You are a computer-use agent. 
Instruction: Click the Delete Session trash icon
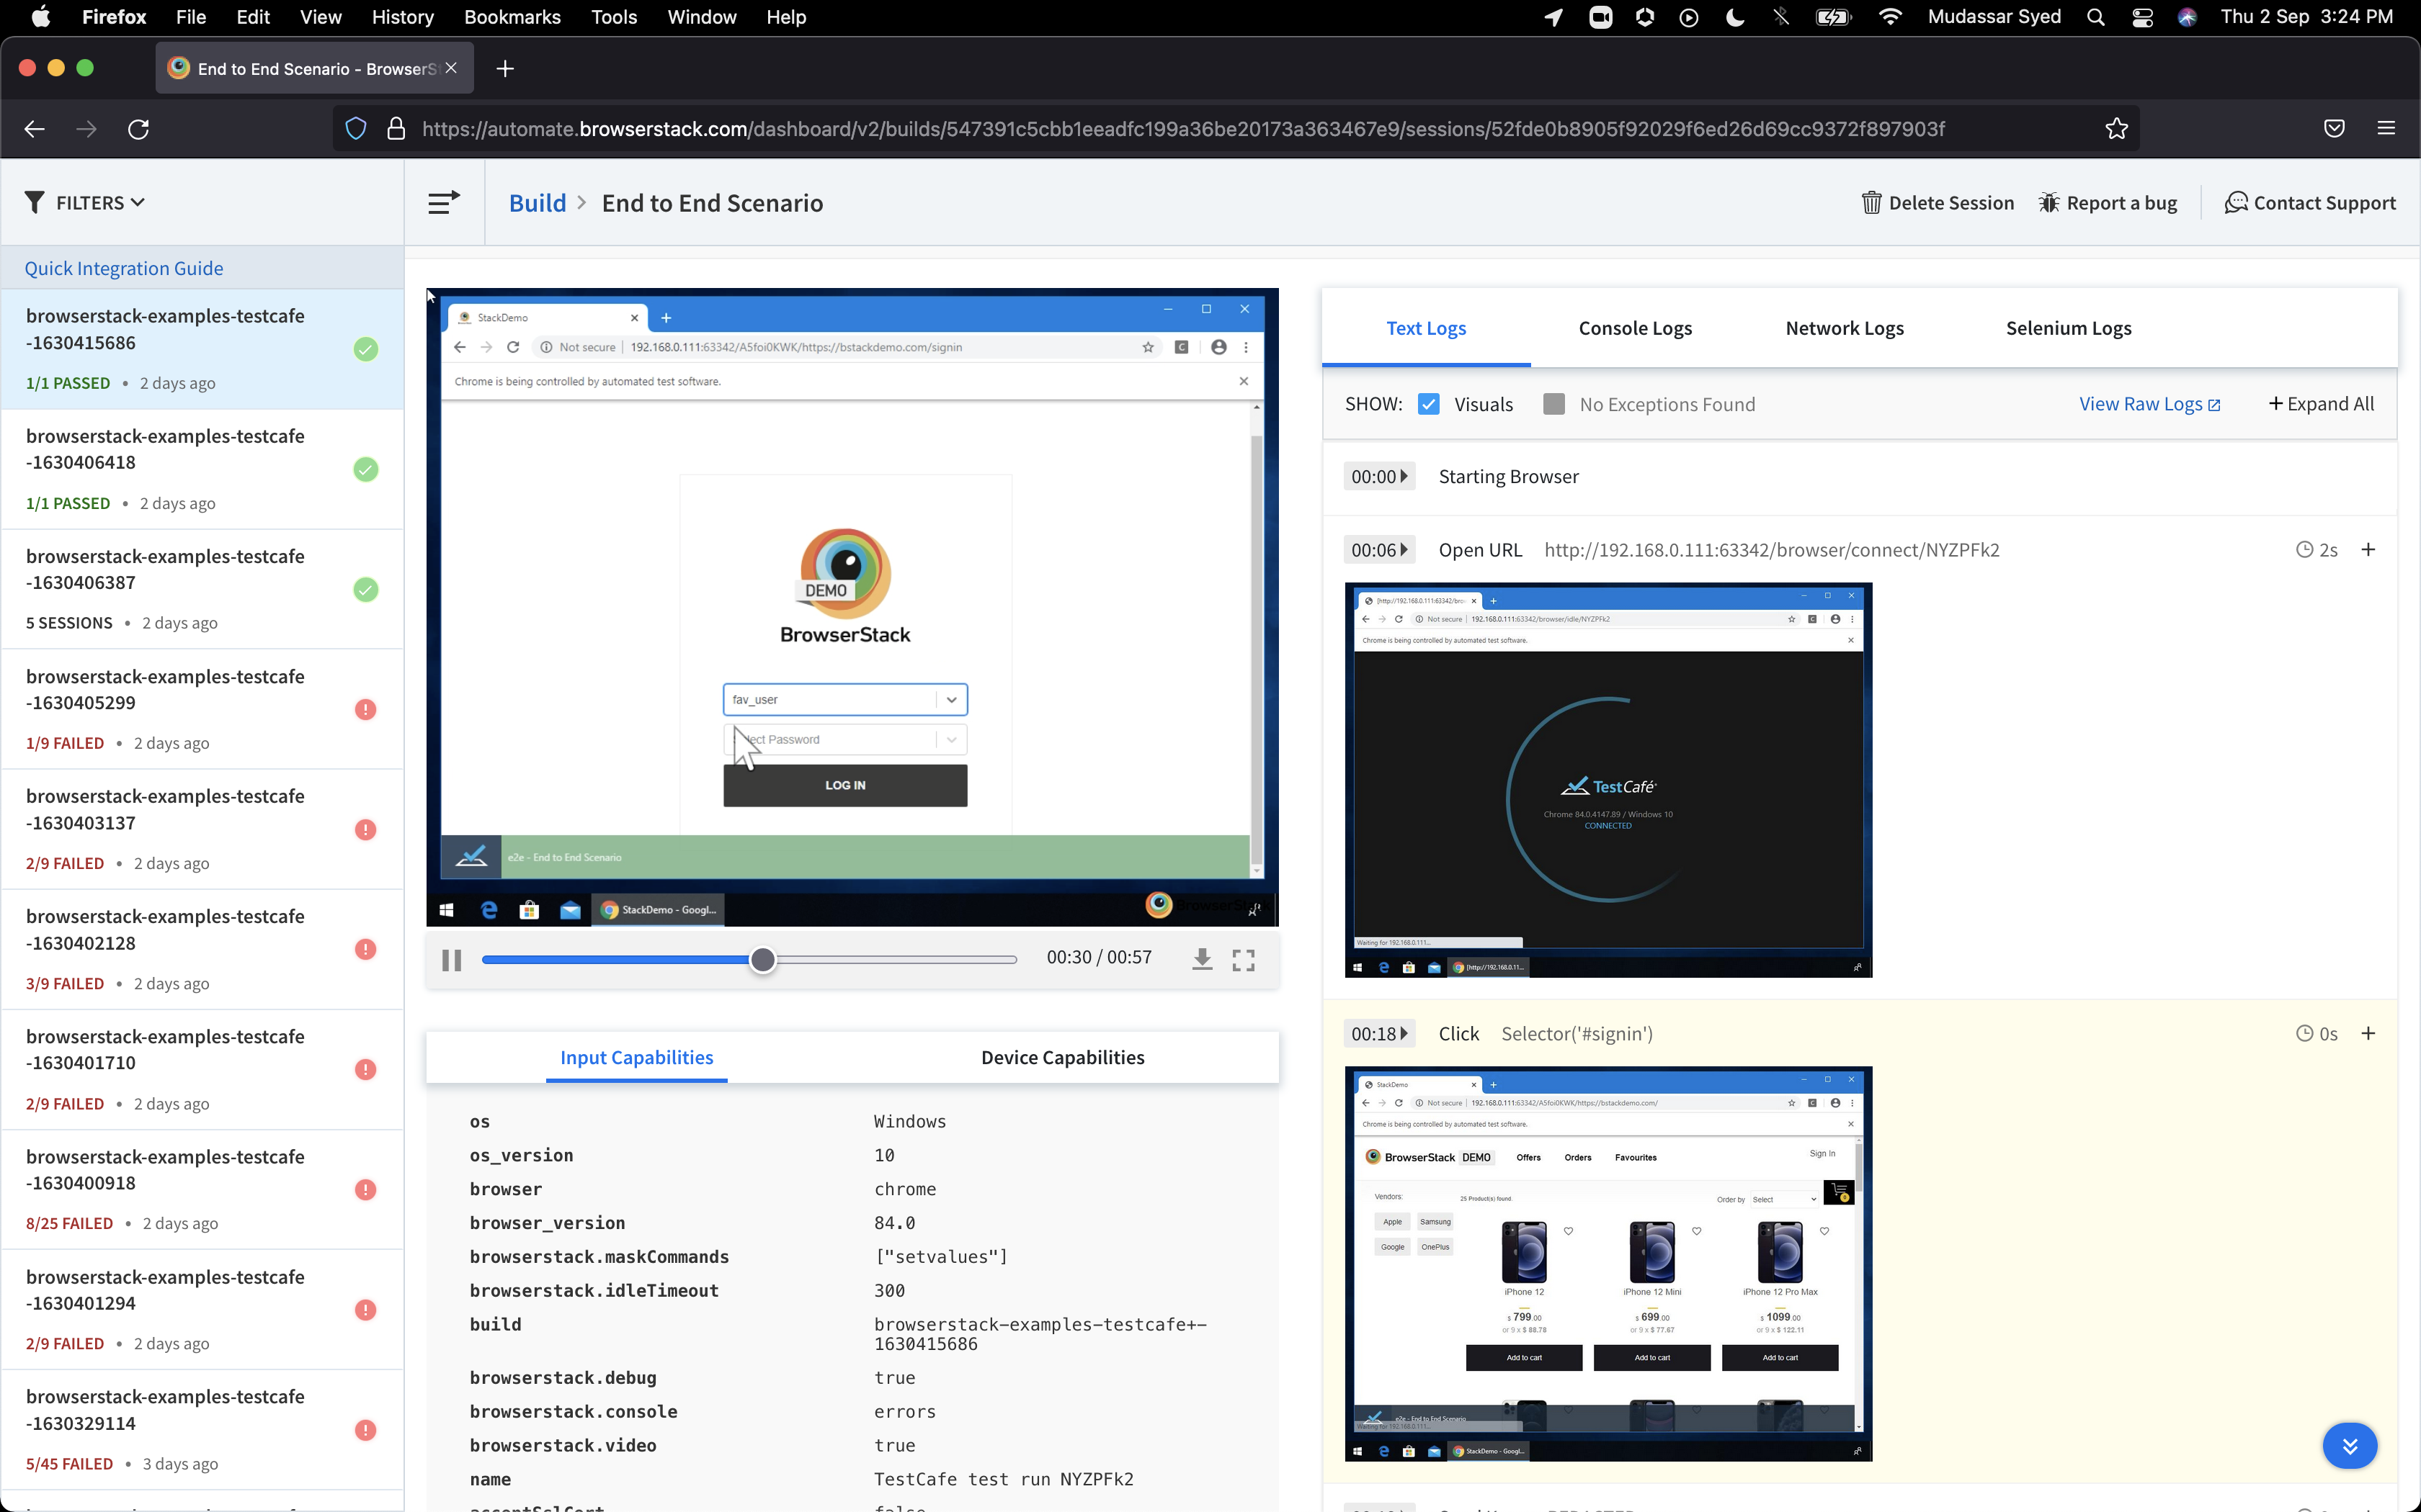pos(1871,203)
